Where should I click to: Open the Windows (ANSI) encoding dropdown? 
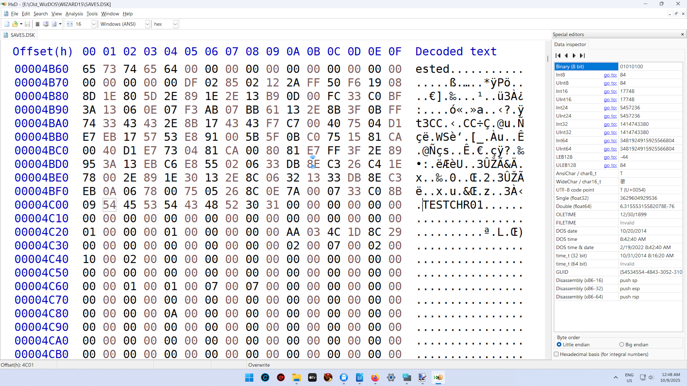coord(147,24)
